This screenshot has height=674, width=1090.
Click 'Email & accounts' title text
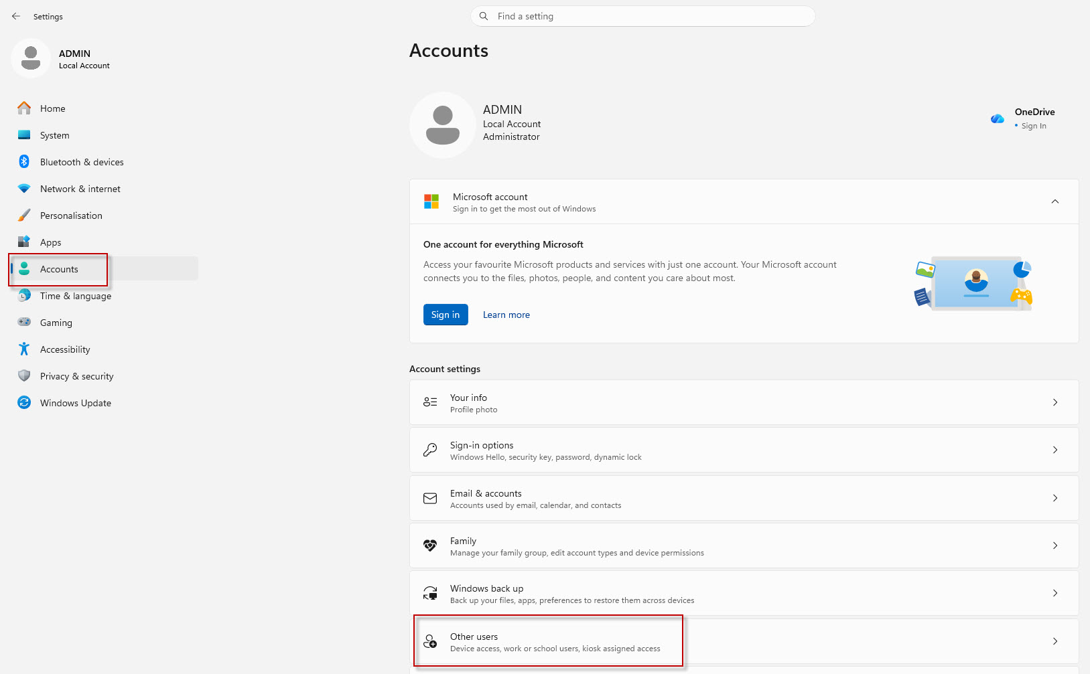pyautogui.click(x=486, y=493)
